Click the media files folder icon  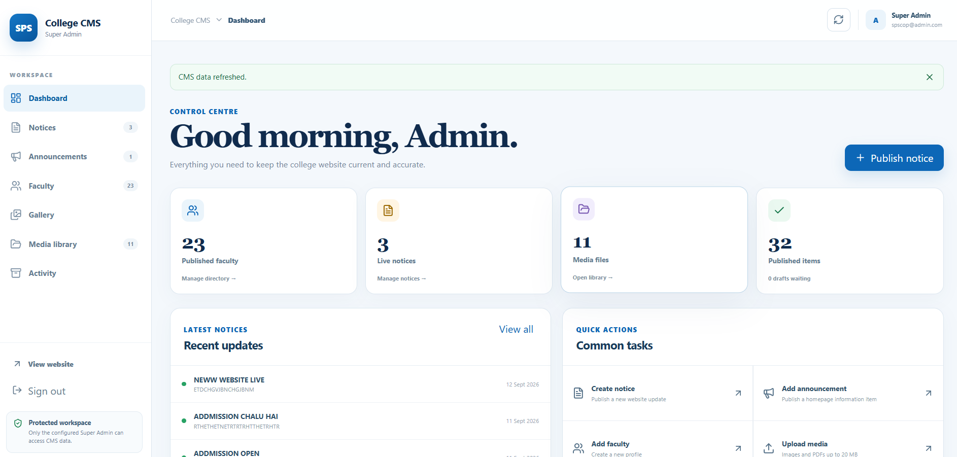click(x=584, y=209)
